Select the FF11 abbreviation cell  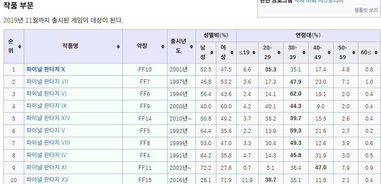145,168
